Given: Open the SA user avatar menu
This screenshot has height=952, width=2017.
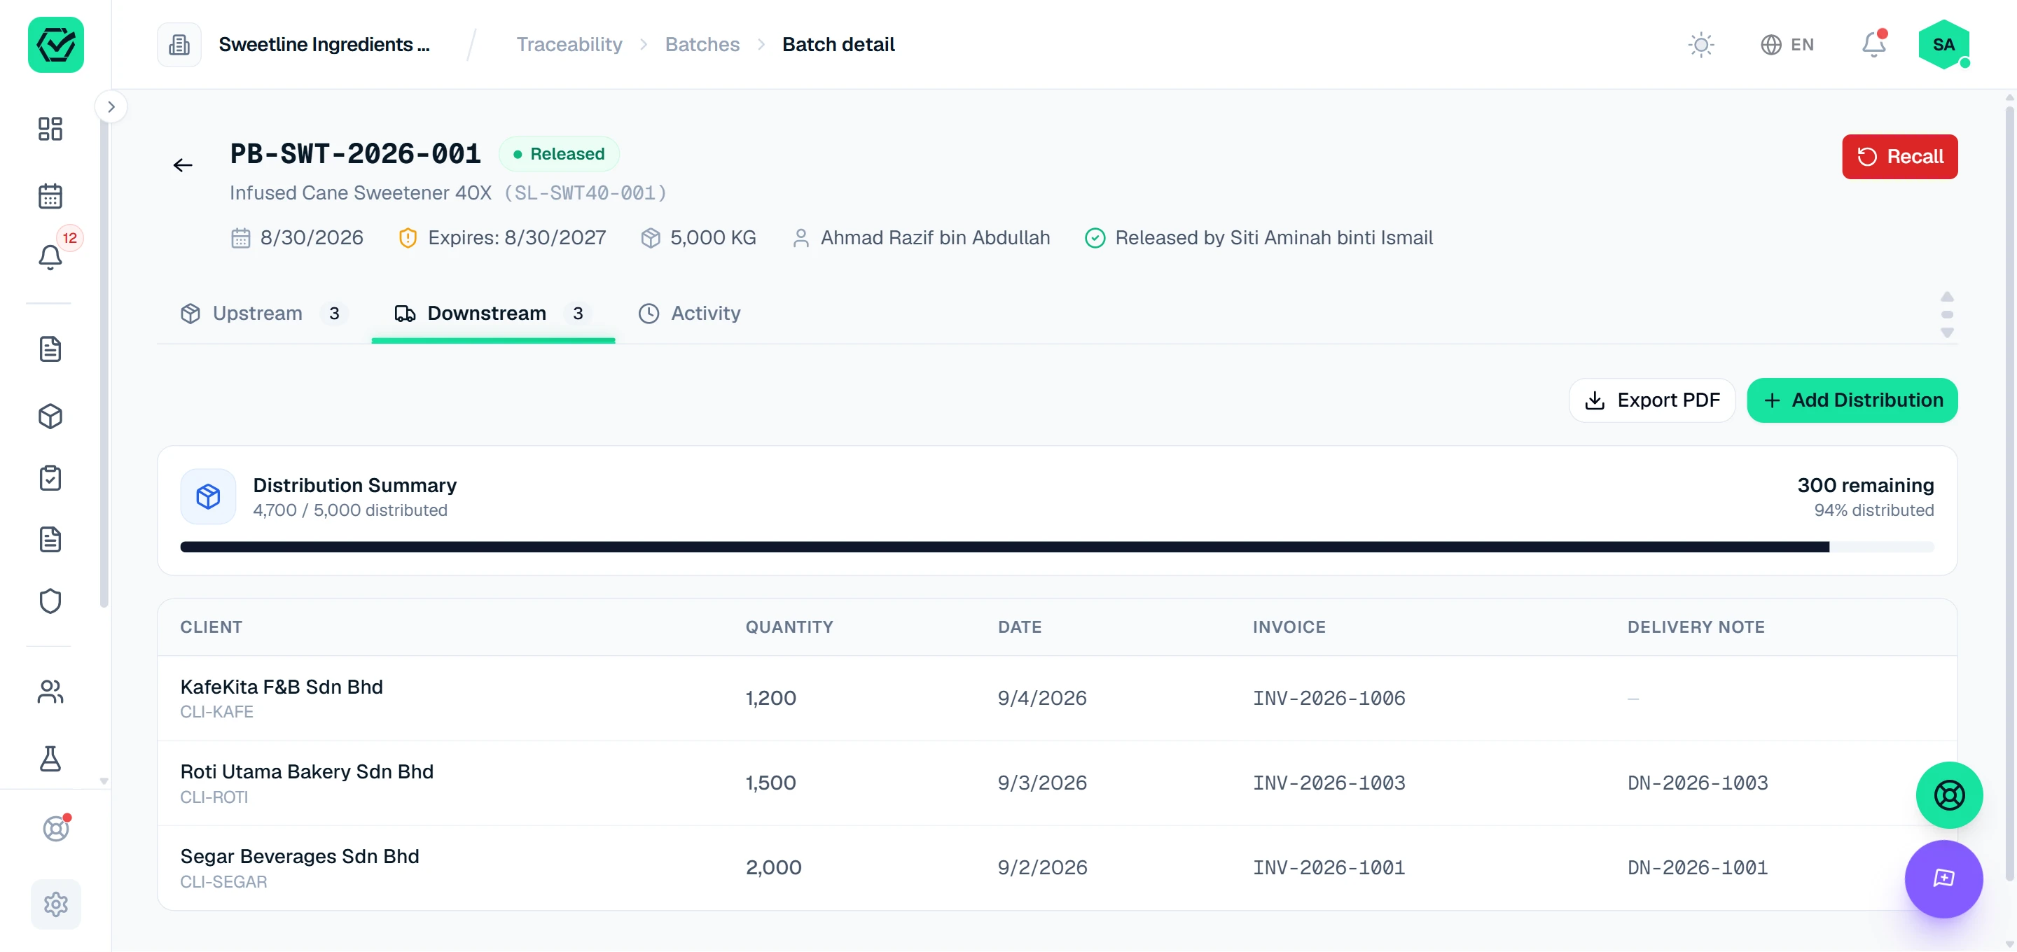Looking at the screenshot, I should [1943, 45].
